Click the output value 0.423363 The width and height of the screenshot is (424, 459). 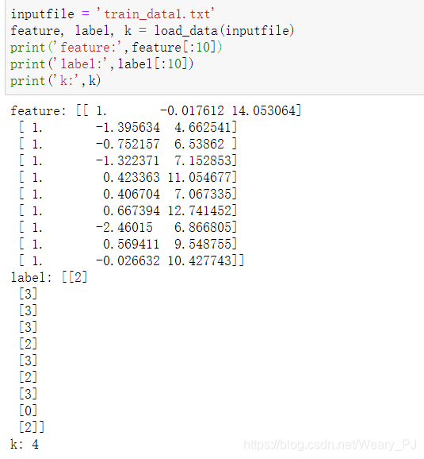pos(132,178)
